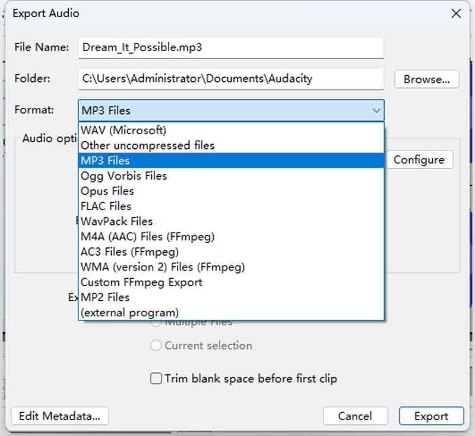
Task: Collapse the Format dropdown arrow
Action: coord(376,111)
